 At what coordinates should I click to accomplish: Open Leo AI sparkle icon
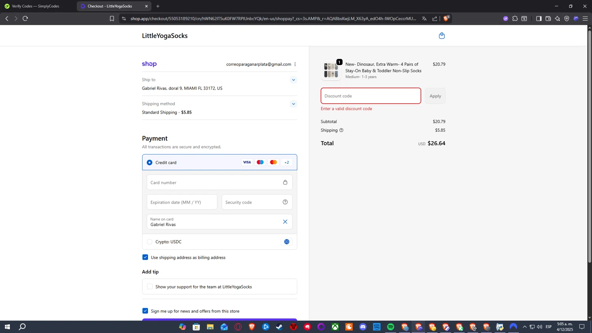557,19
